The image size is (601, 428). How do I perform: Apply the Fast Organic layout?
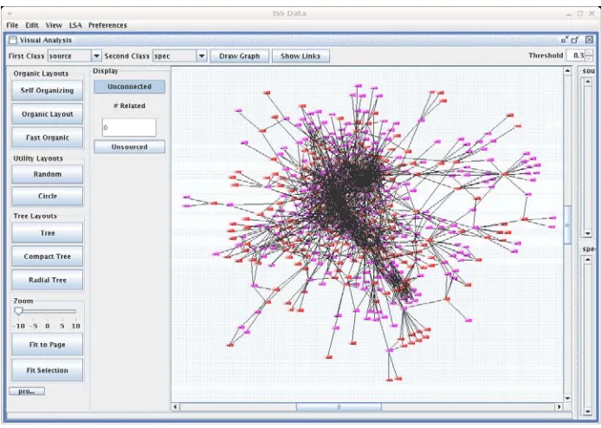(x=47, y=137)
